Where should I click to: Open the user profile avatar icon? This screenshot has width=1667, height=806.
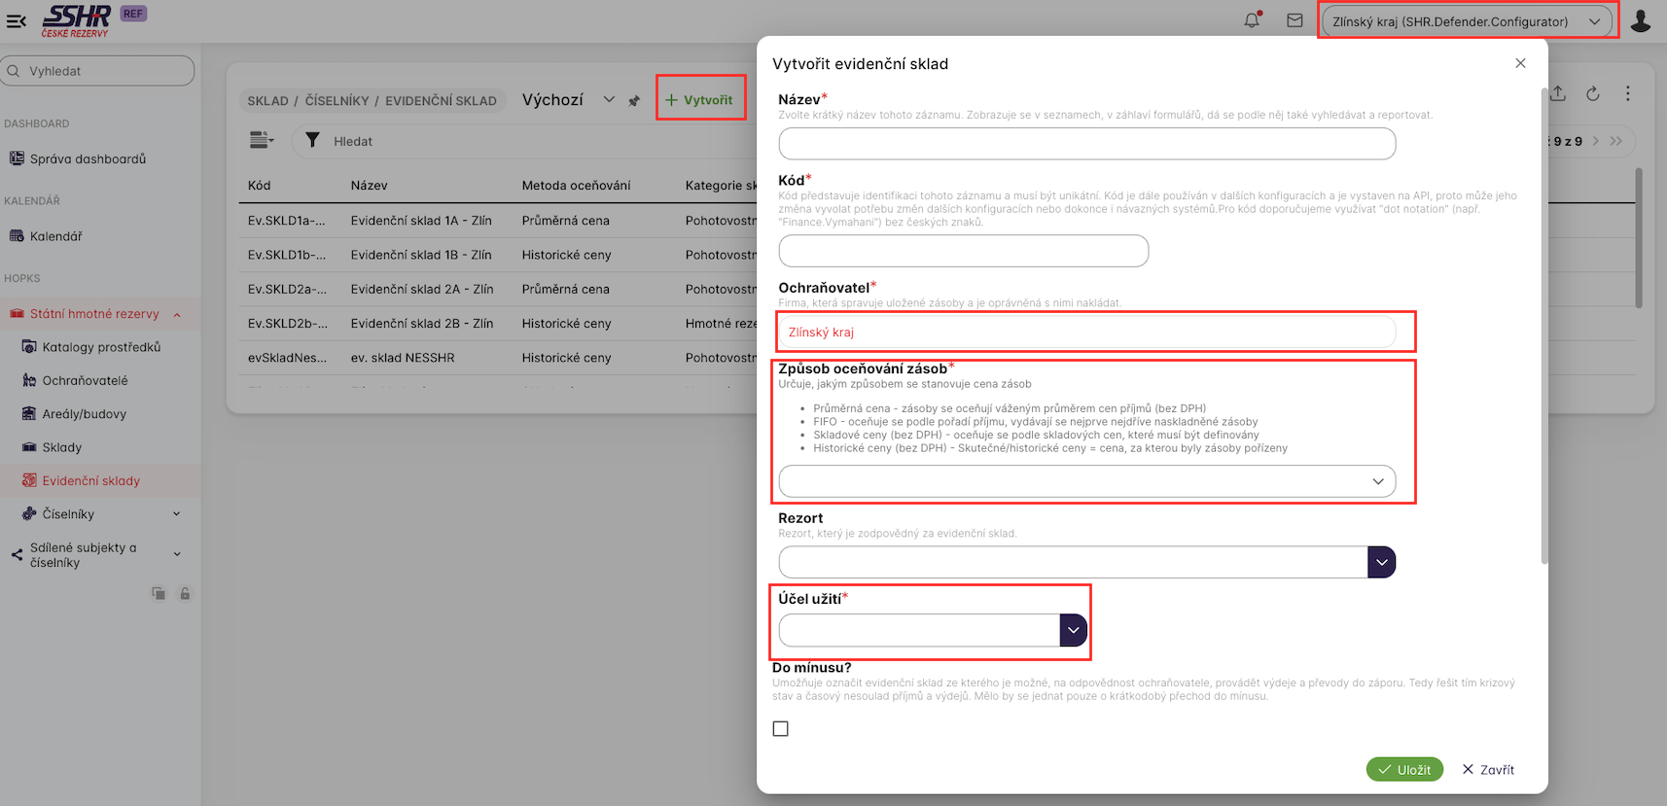click(x=1641, y=21)
